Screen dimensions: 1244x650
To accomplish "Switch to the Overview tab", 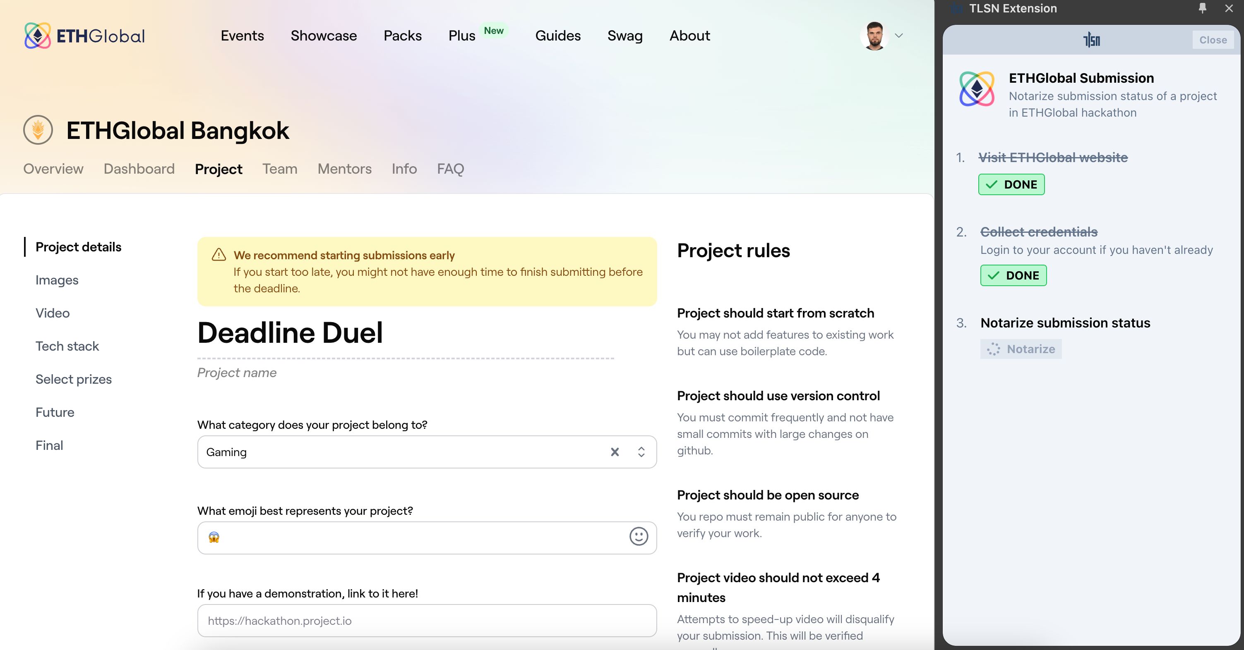I will click(53, 169).
